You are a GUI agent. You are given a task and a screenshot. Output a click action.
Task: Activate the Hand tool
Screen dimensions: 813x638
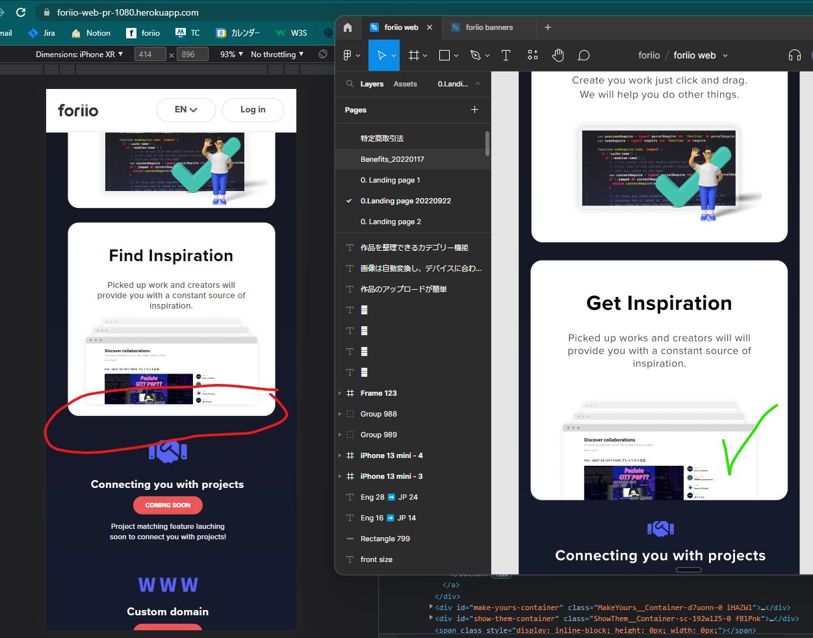558,55
